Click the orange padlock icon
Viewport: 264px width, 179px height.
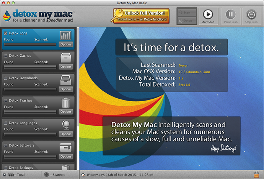pos(256,174)
